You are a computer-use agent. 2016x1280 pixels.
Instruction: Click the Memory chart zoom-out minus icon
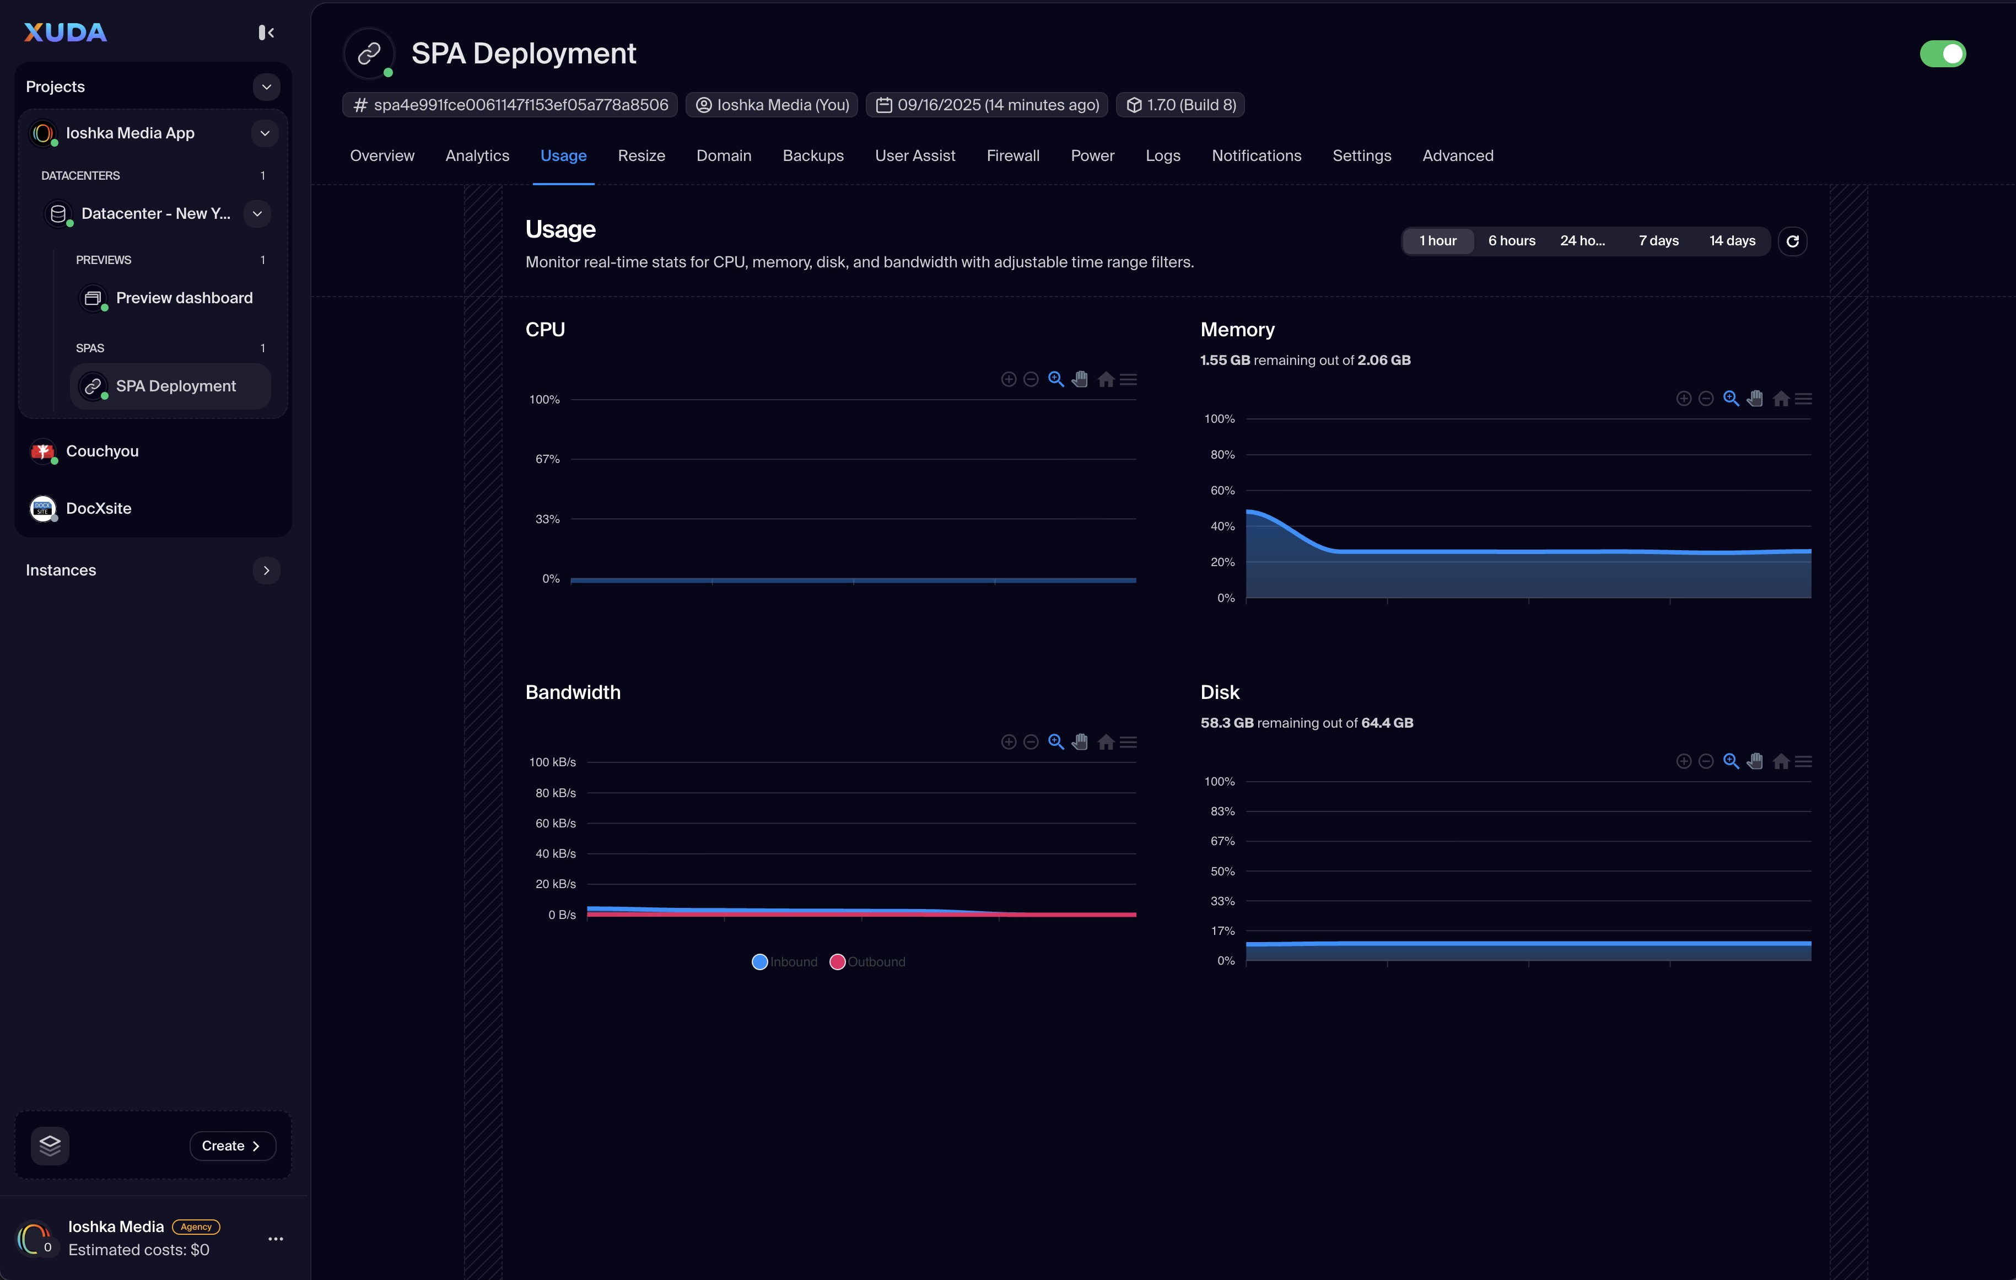pos(1705,399)
